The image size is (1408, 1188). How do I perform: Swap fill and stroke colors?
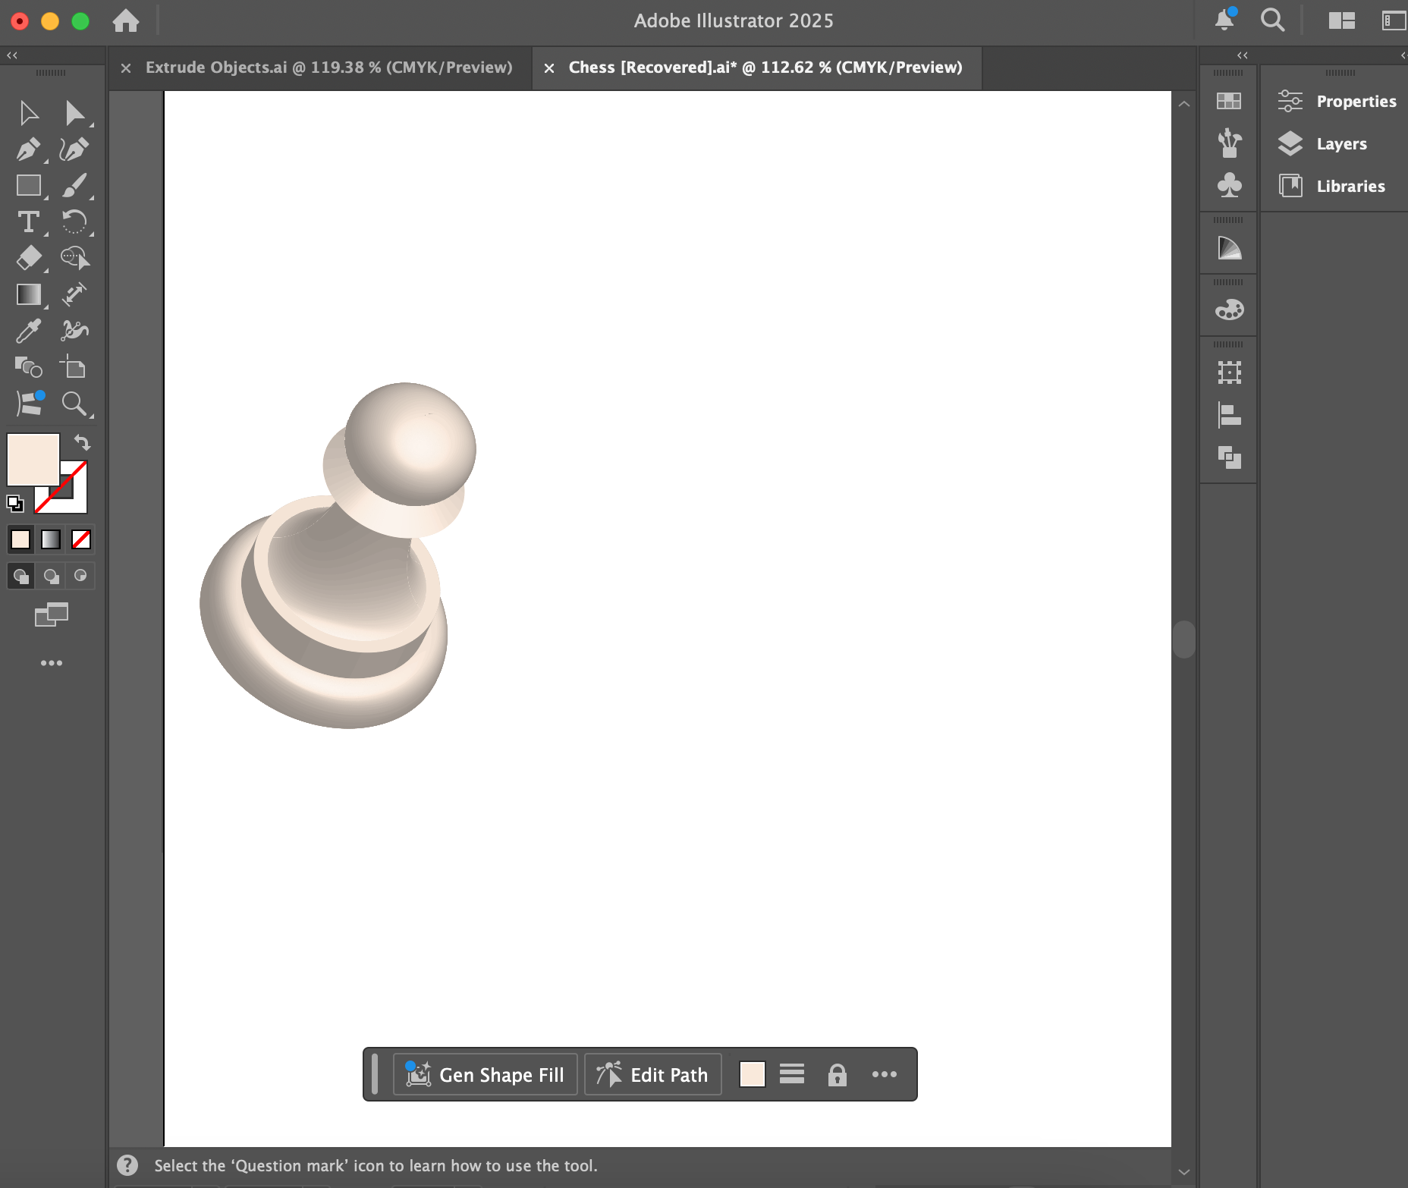click(81, 442)
